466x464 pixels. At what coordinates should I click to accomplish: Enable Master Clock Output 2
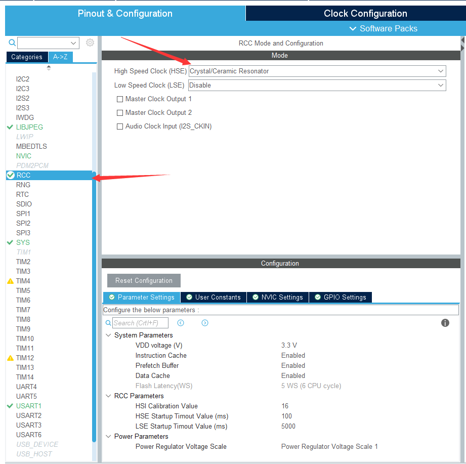click(x=120, y=112)
